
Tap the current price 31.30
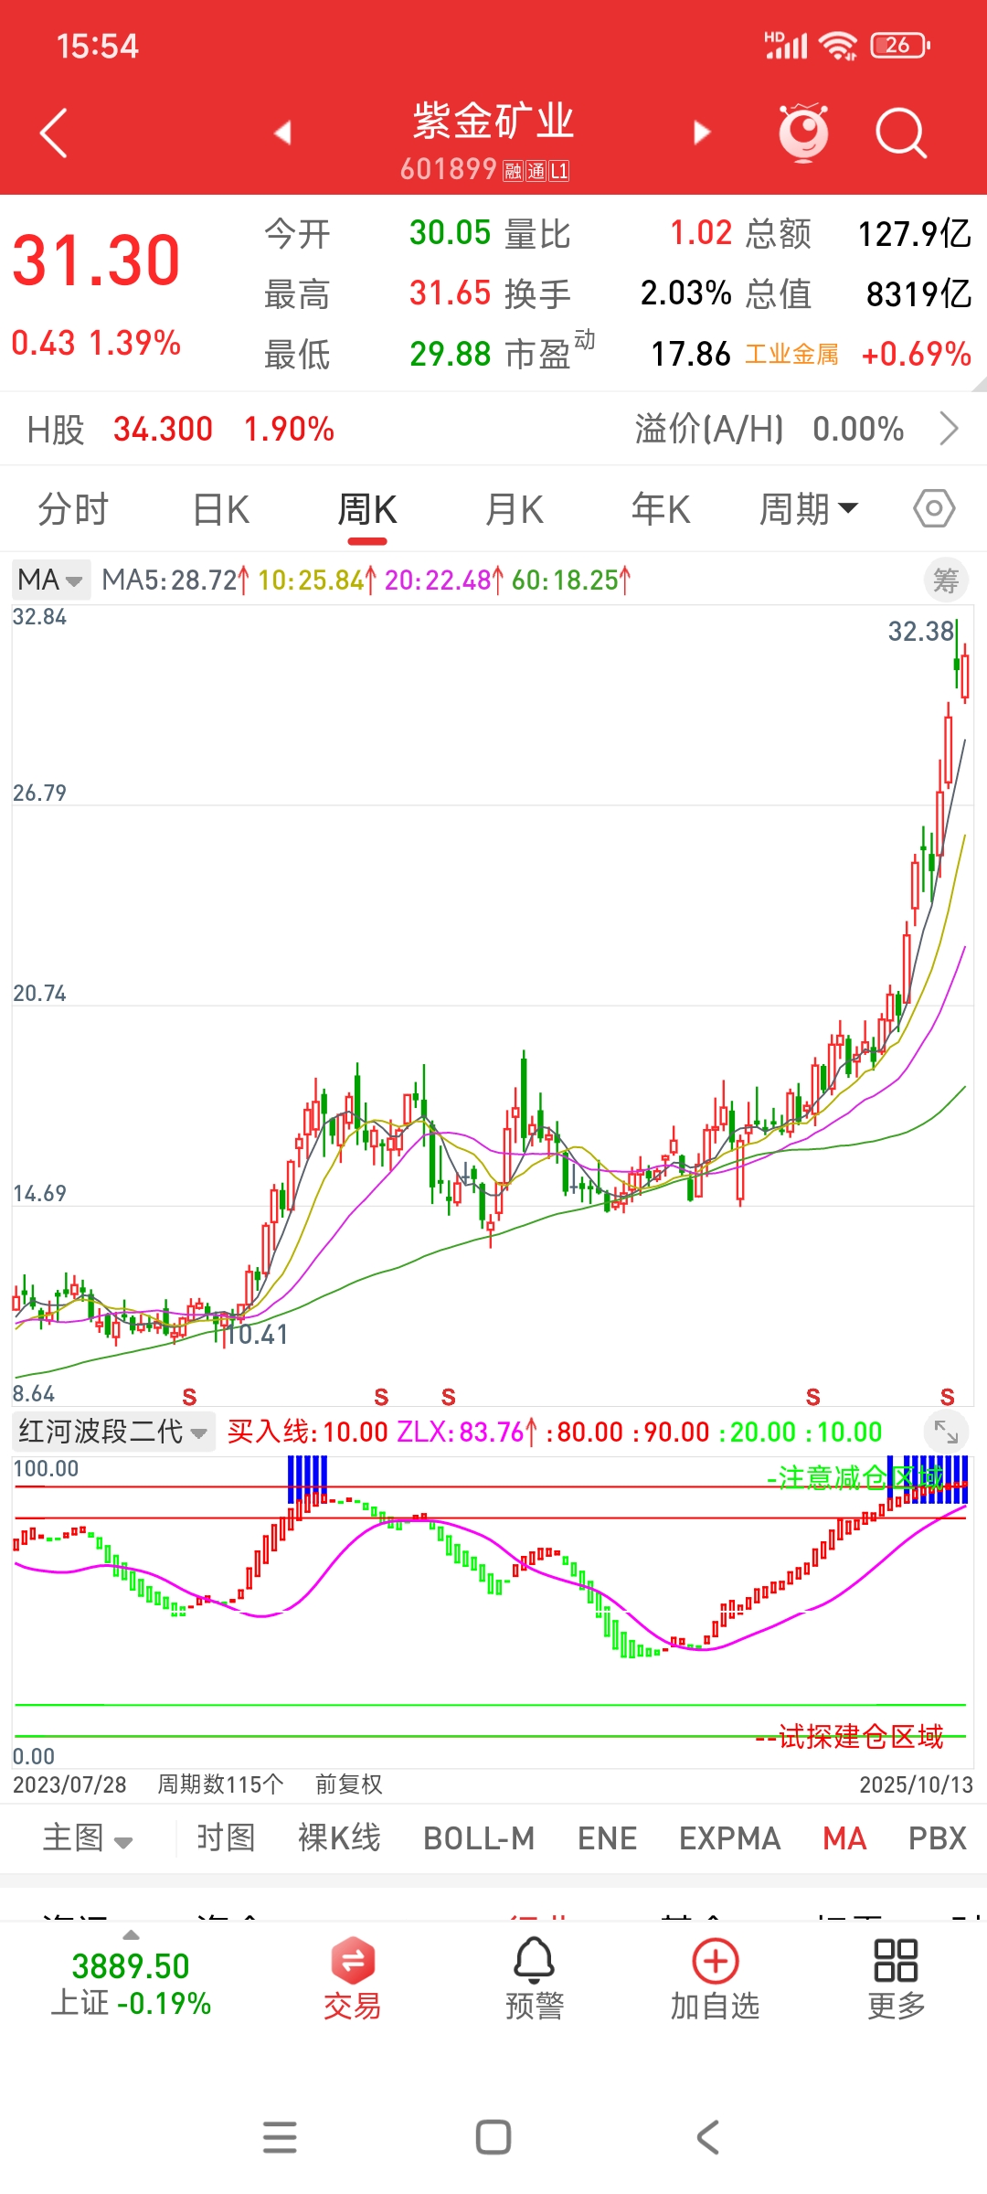96,261
